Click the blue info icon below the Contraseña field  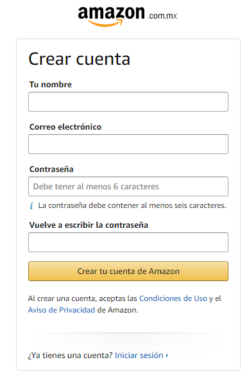[x=31, y=206]
